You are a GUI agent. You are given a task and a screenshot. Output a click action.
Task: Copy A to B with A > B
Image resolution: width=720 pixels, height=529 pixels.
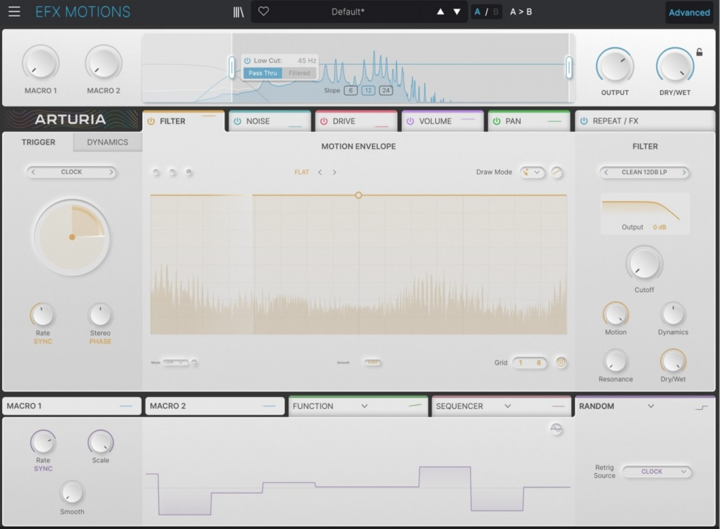(521, 12)
